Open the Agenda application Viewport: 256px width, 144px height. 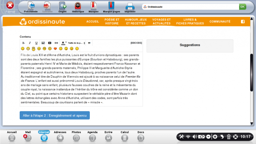point(93,136)
